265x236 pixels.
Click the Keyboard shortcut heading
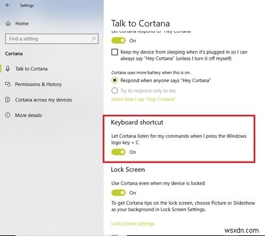(137, 122)
